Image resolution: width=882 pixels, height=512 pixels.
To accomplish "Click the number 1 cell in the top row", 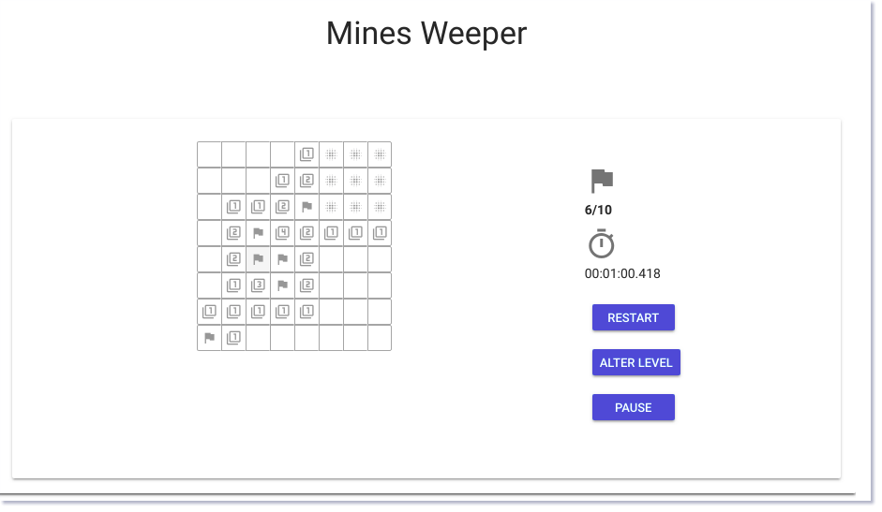I will (x=306, y=154).
